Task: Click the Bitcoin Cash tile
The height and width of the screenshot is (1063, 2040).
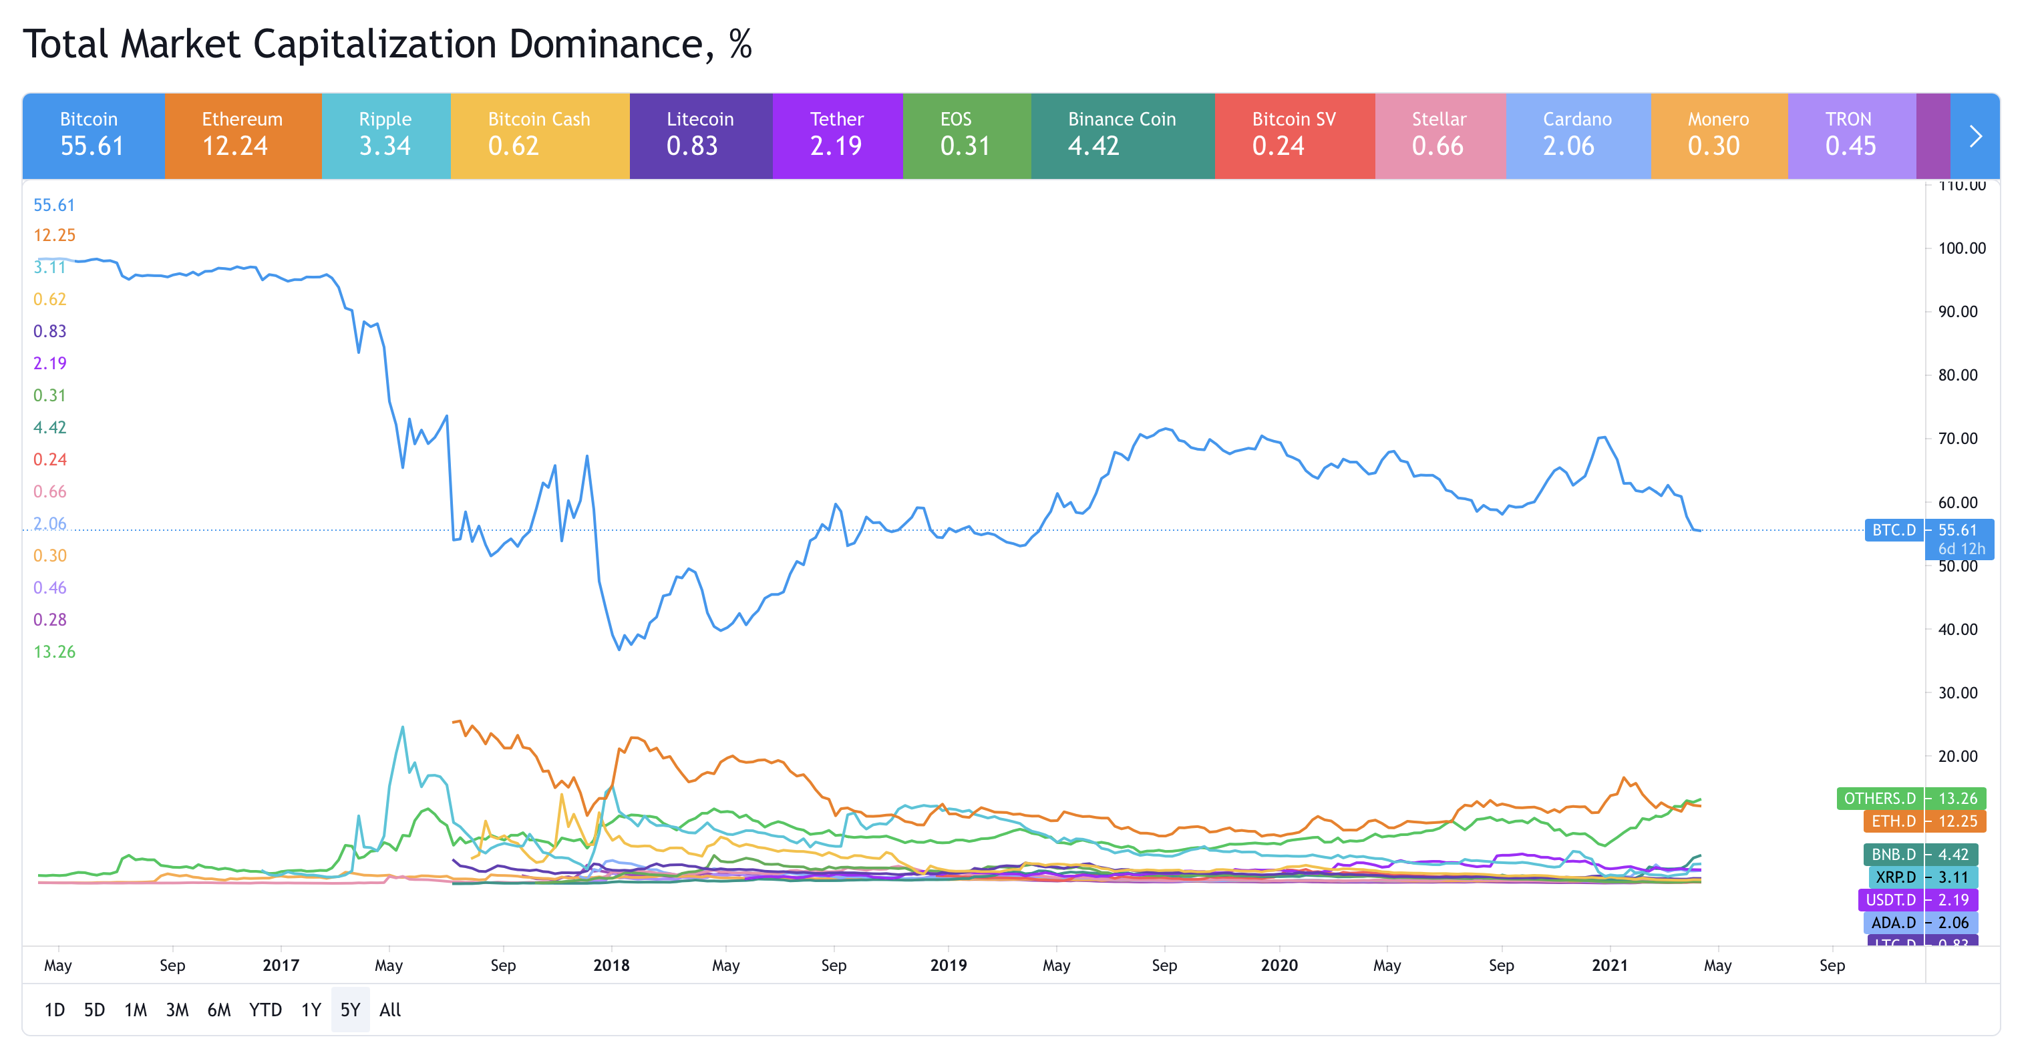Action: click(x=539, y=136)
